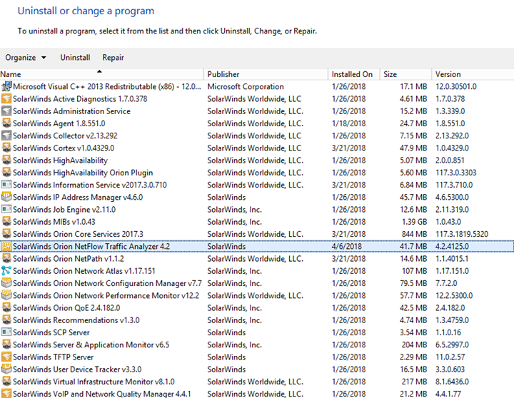Click the version 2.0.0.851 cell
Image resolution: width=514 pixels, height=398 pixels.
tap(450, 160)
